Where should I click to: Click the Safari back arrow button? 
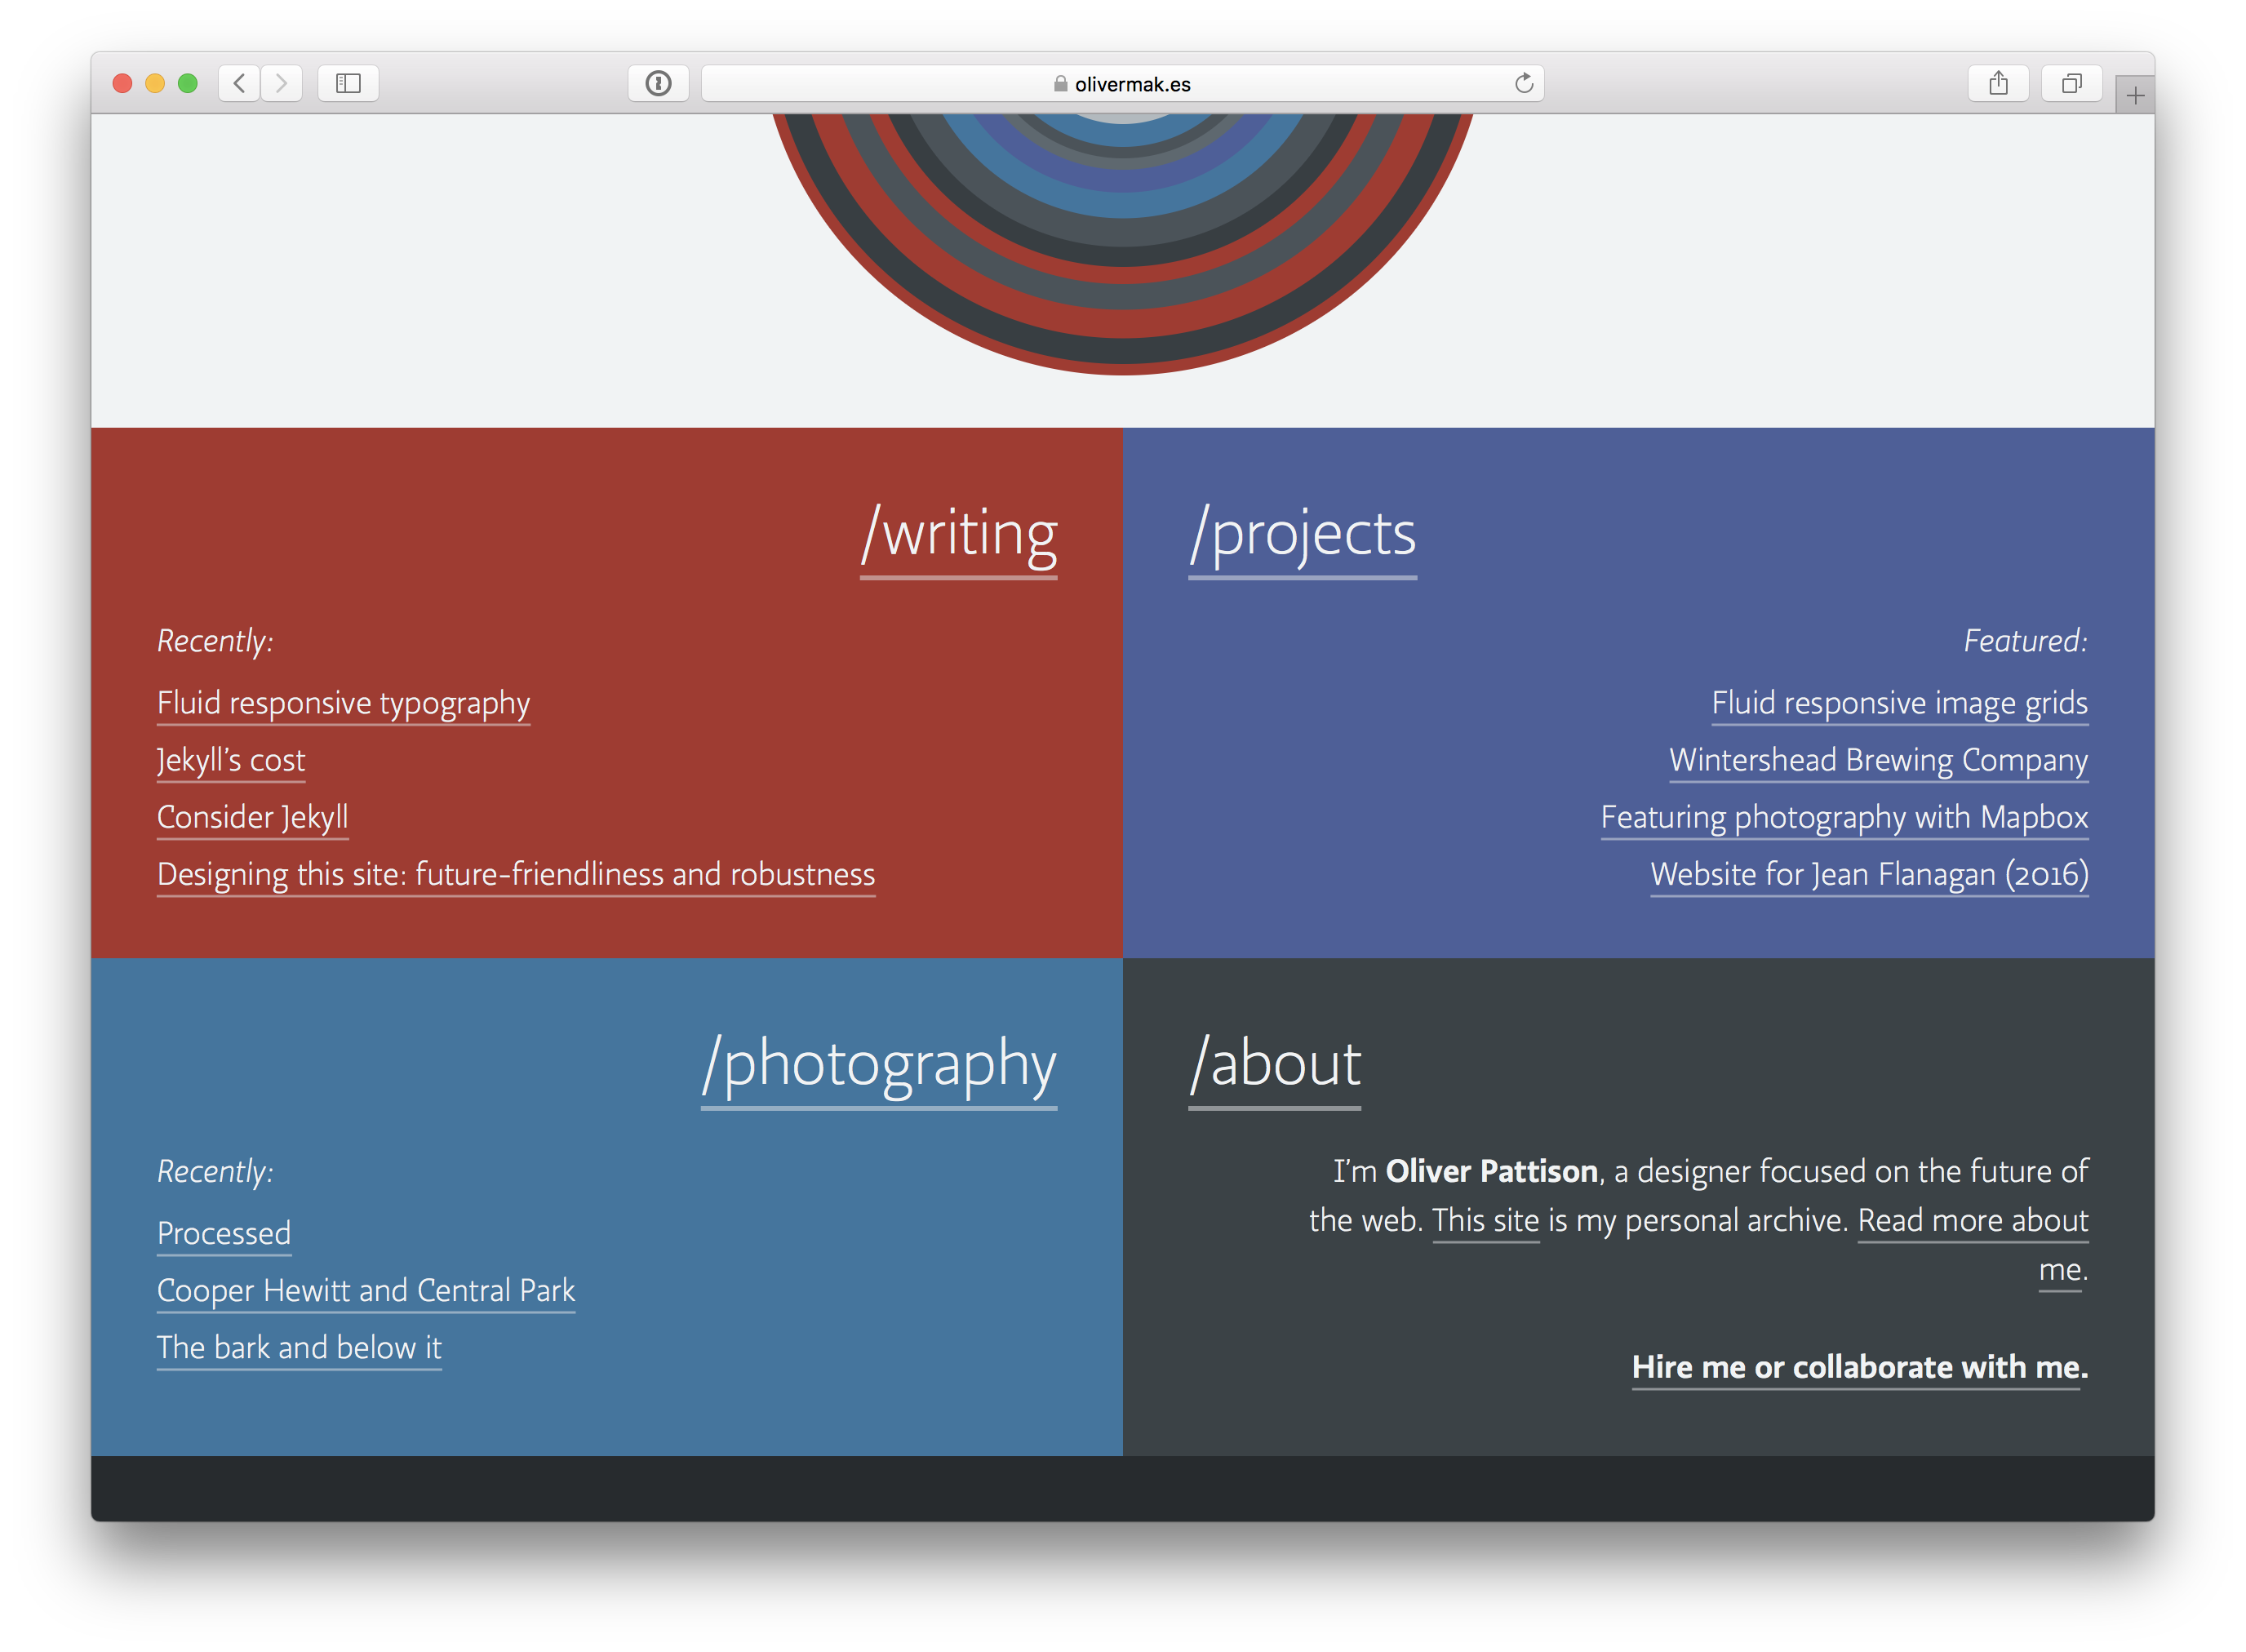239,83
